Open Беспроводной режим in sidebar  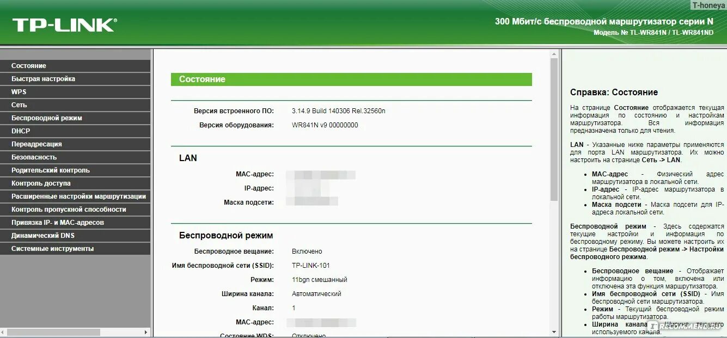click(75, 118)
